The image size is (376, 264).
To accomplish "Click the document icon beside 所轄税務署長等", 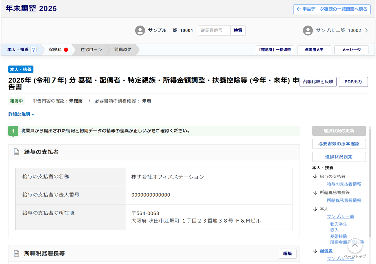I will pyautogui.click(x=17, y=253).
